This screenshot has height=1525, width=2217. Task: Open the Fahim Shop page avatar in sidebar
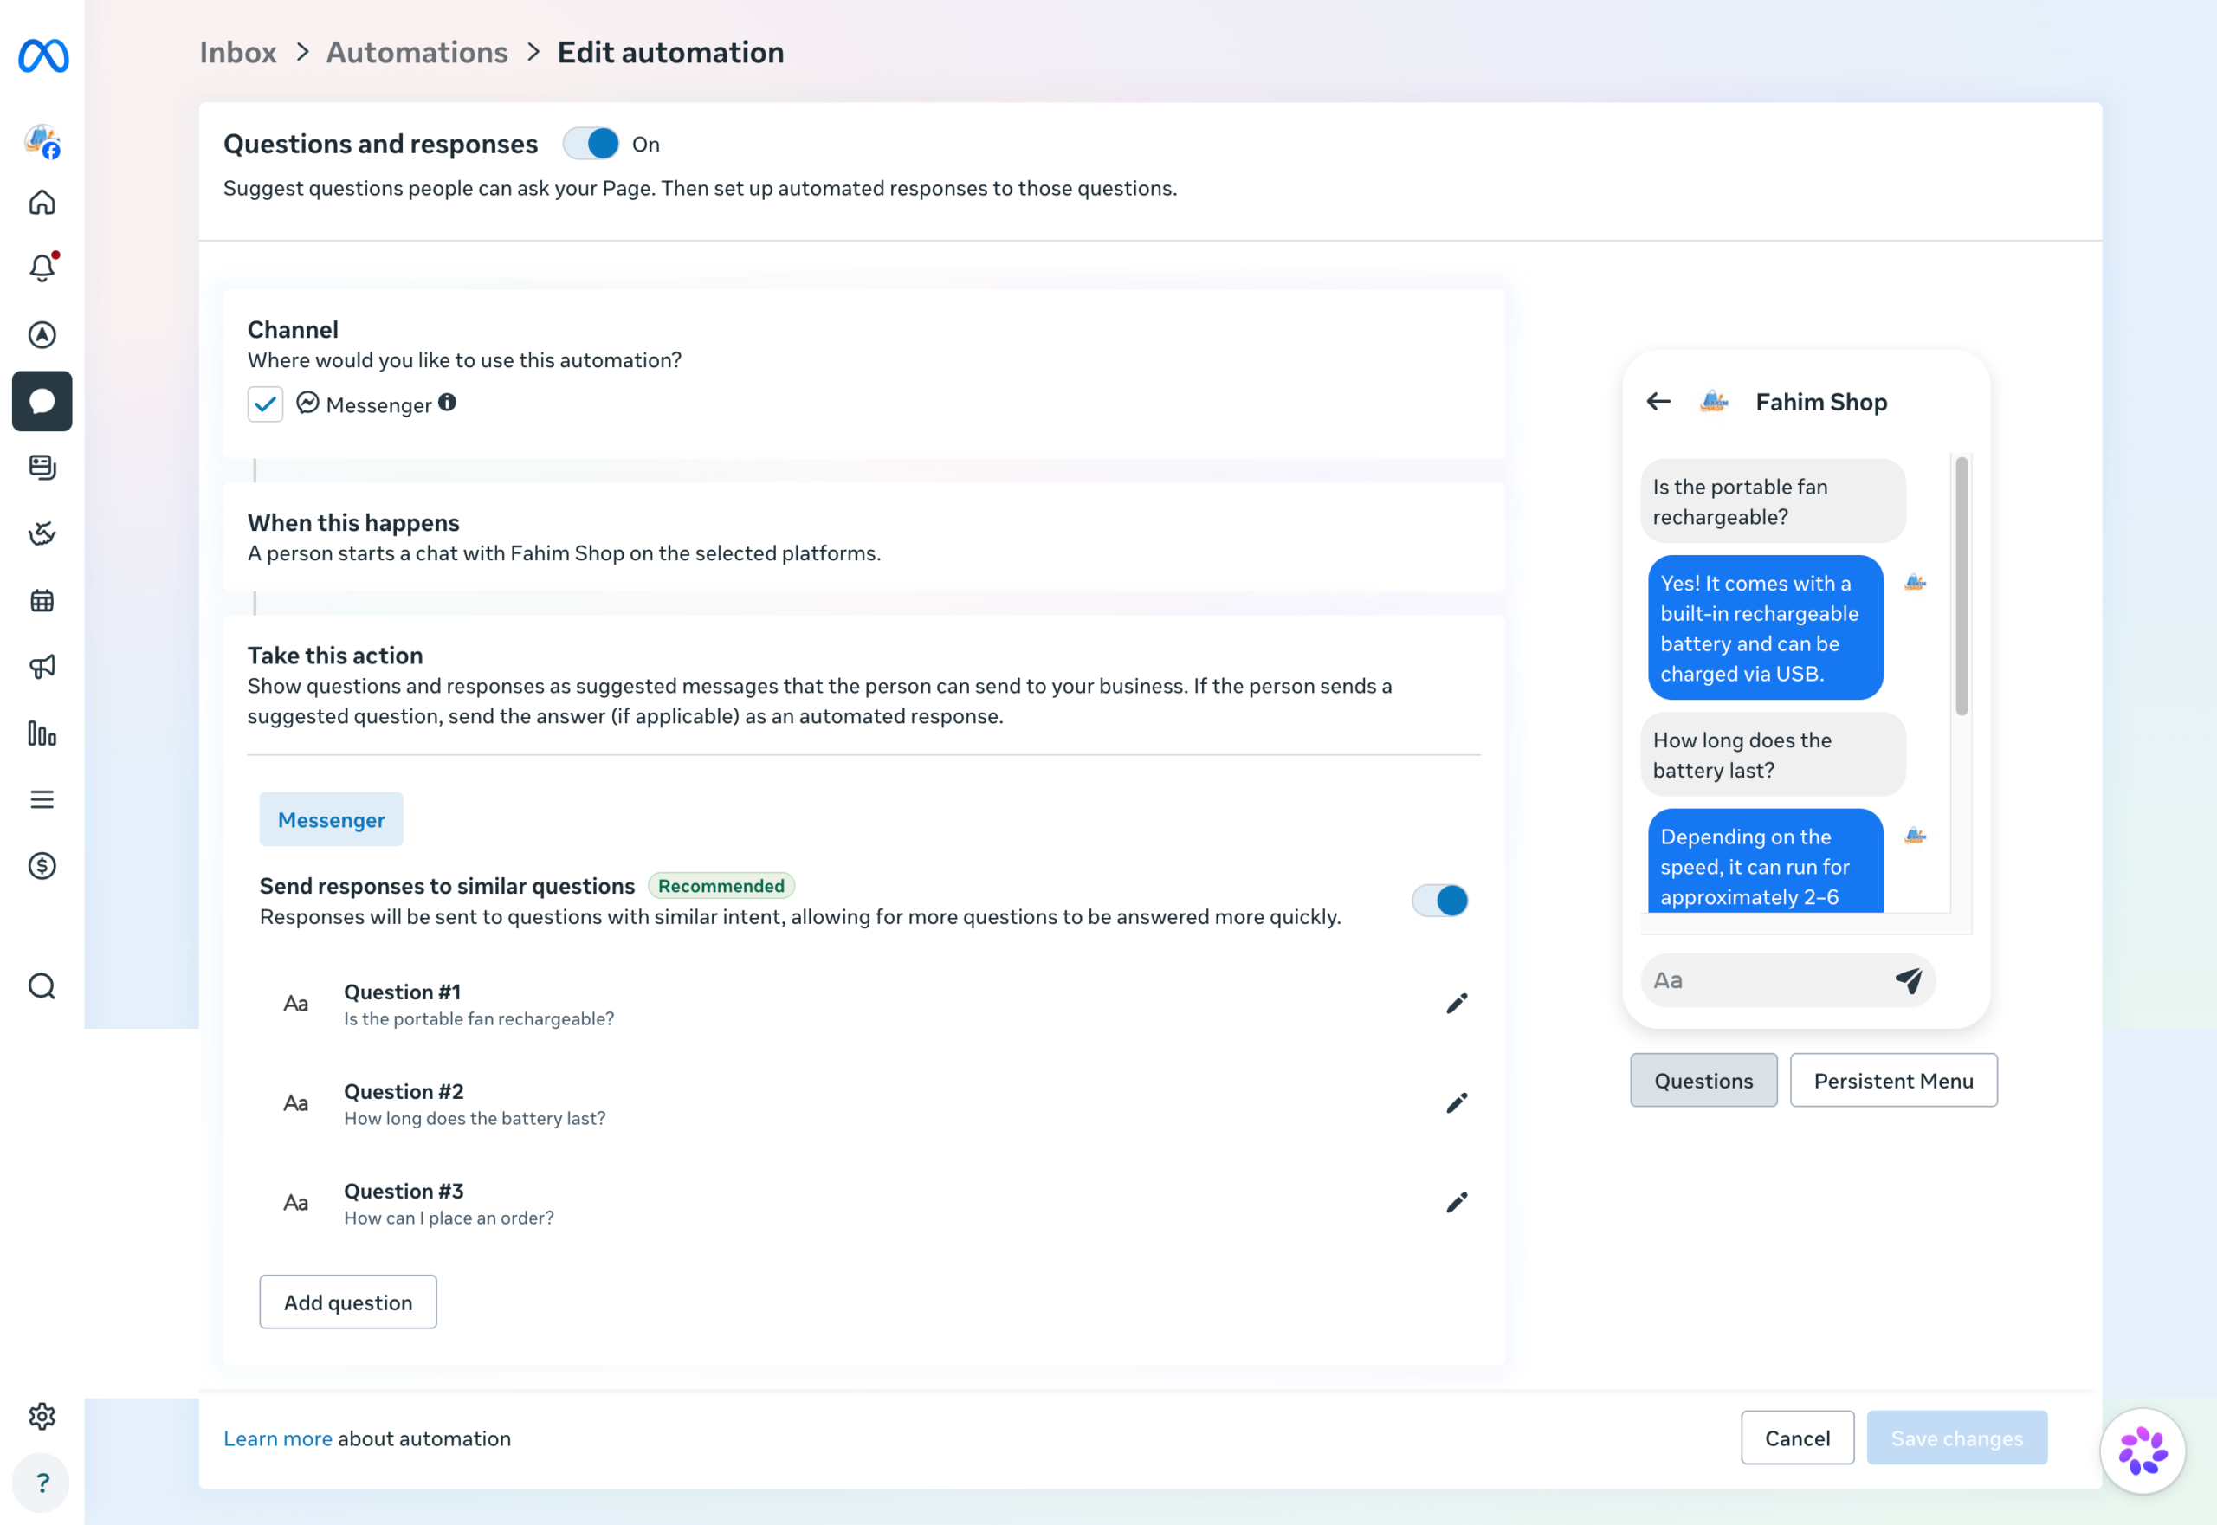[x=42, y=141]
